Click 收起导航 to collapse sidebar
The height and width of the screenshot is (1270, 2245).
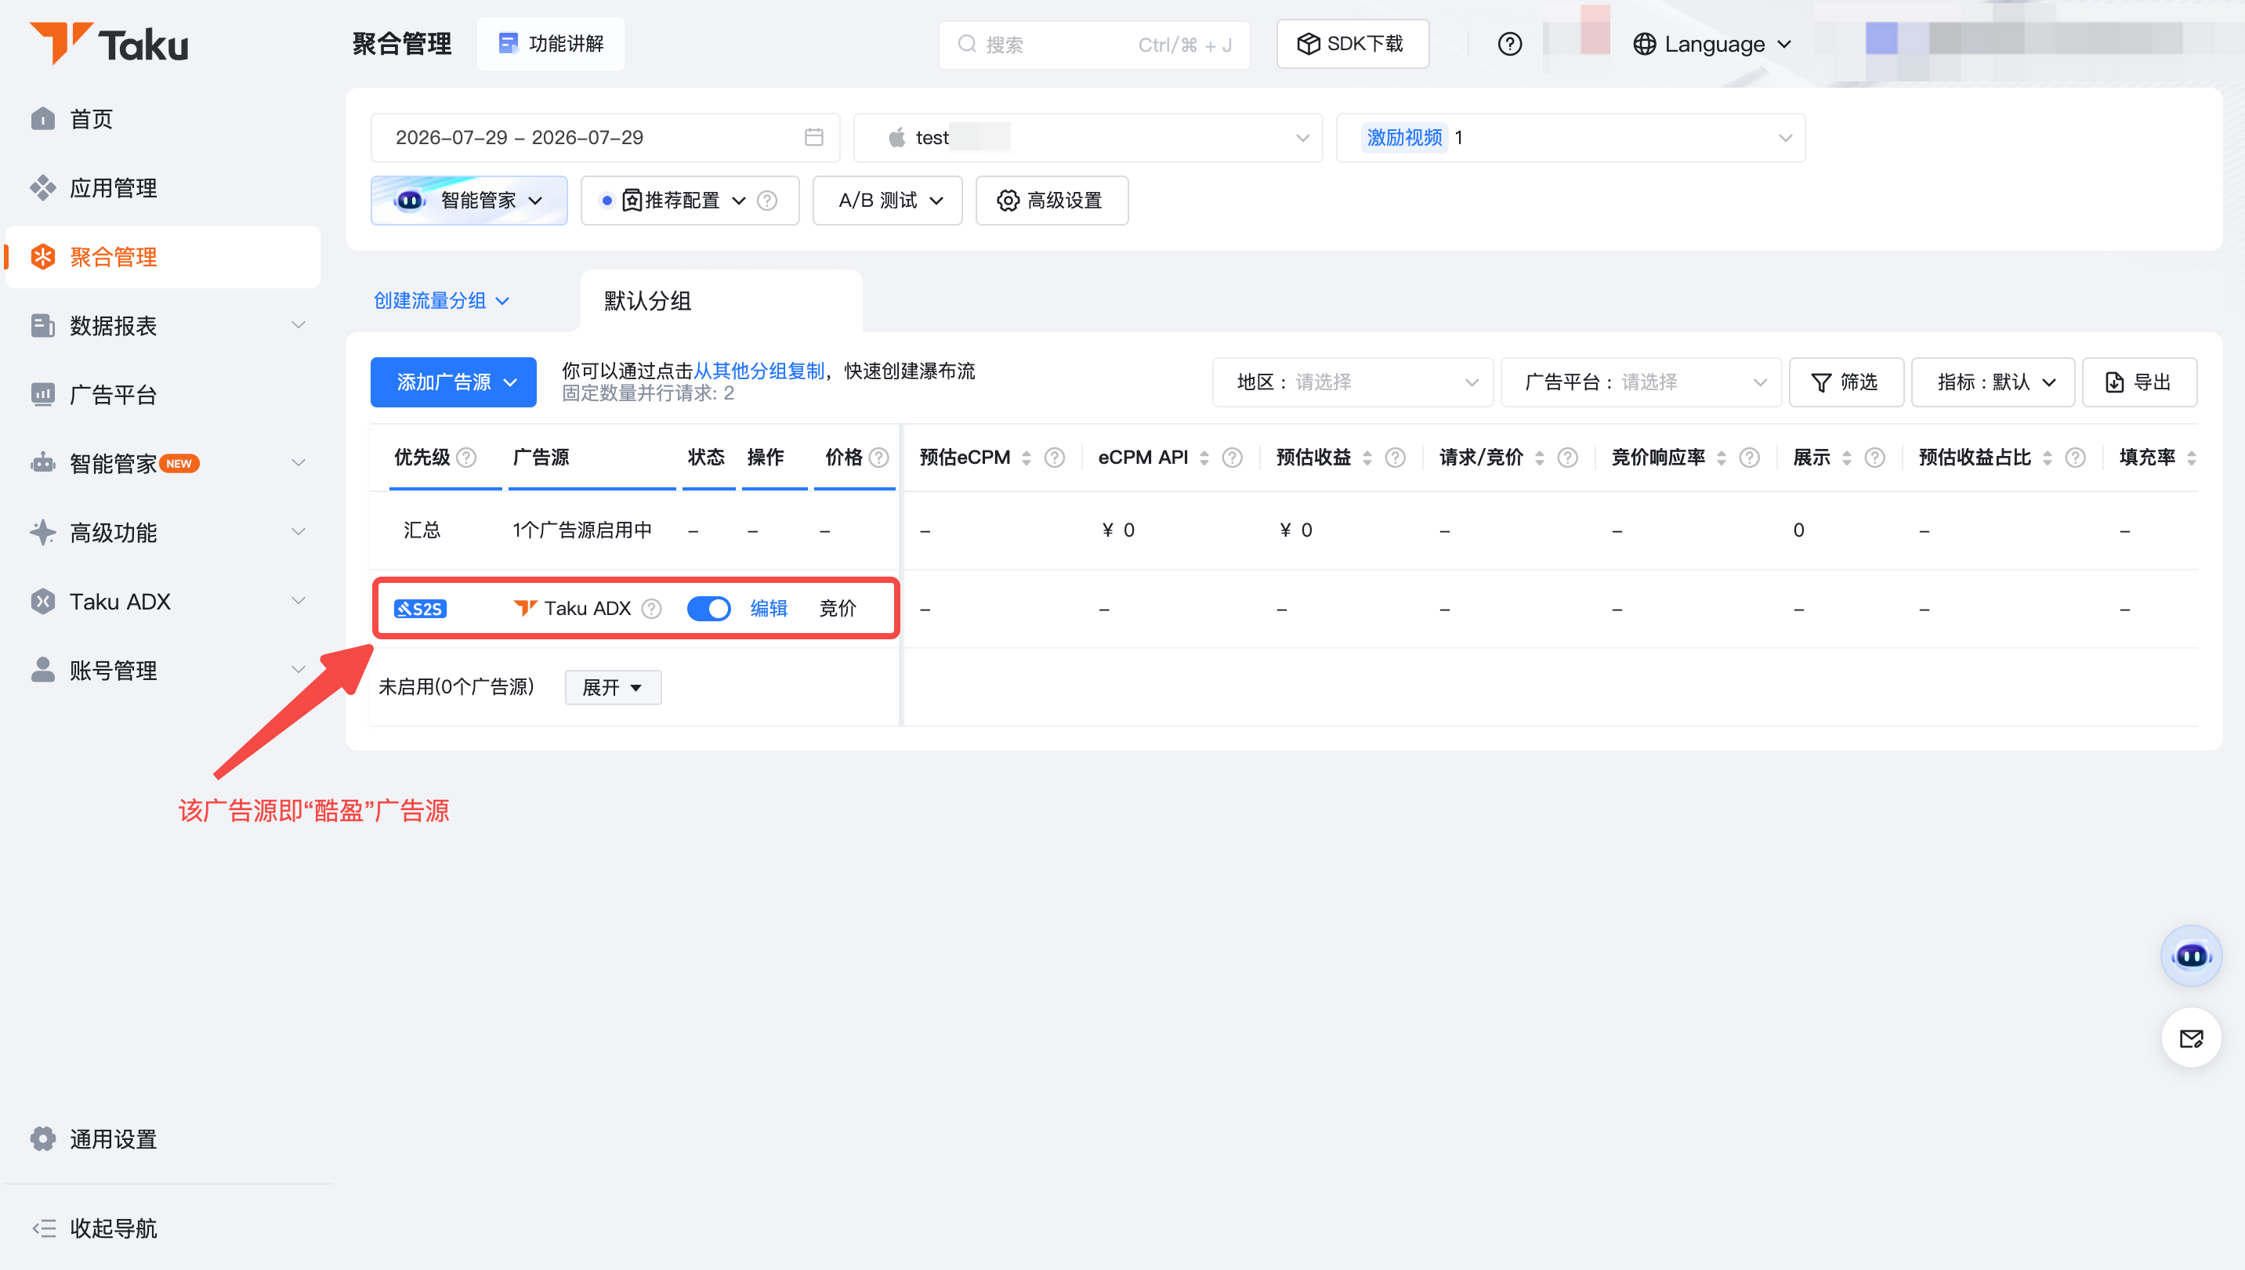pos(94,1228)
